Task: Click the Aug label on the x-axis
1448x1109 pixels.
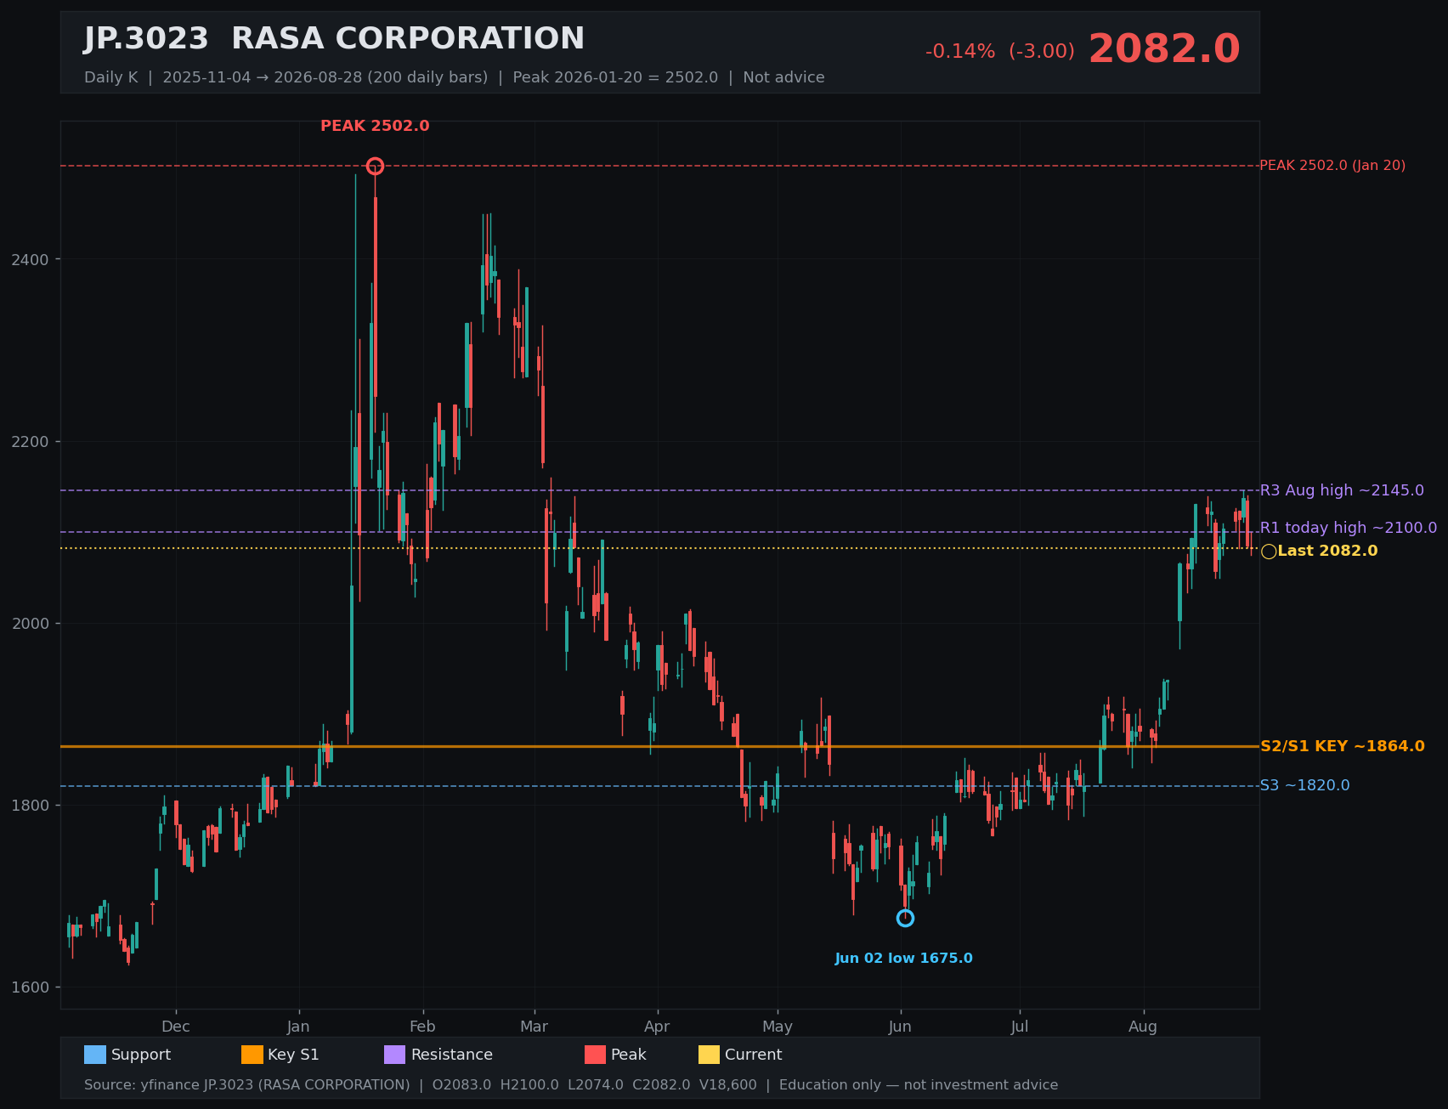Action: [x=1143, y=1027]
